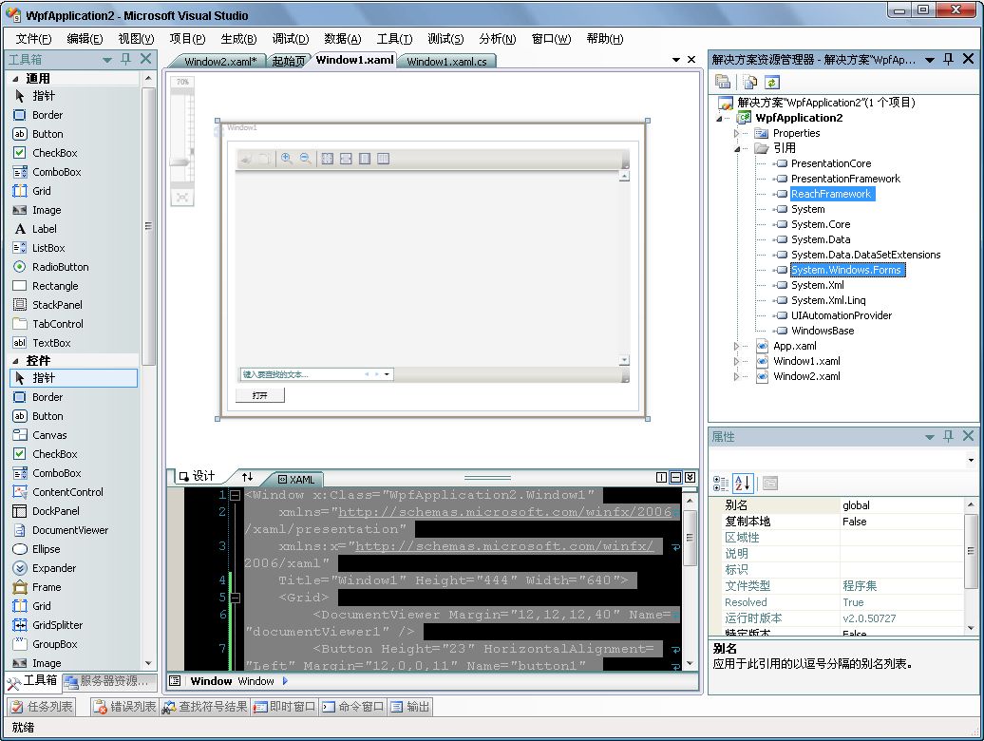984x741 pixels.
Task: Open the search box dropdown arrow in DocumentViewer
Action: (x=388, y=374)
